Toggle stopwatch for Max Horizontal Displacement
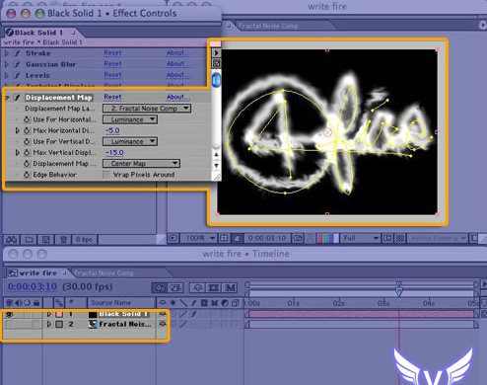This screenshot has width=487, height=385. pyautogui.click(x=27, y=130)
